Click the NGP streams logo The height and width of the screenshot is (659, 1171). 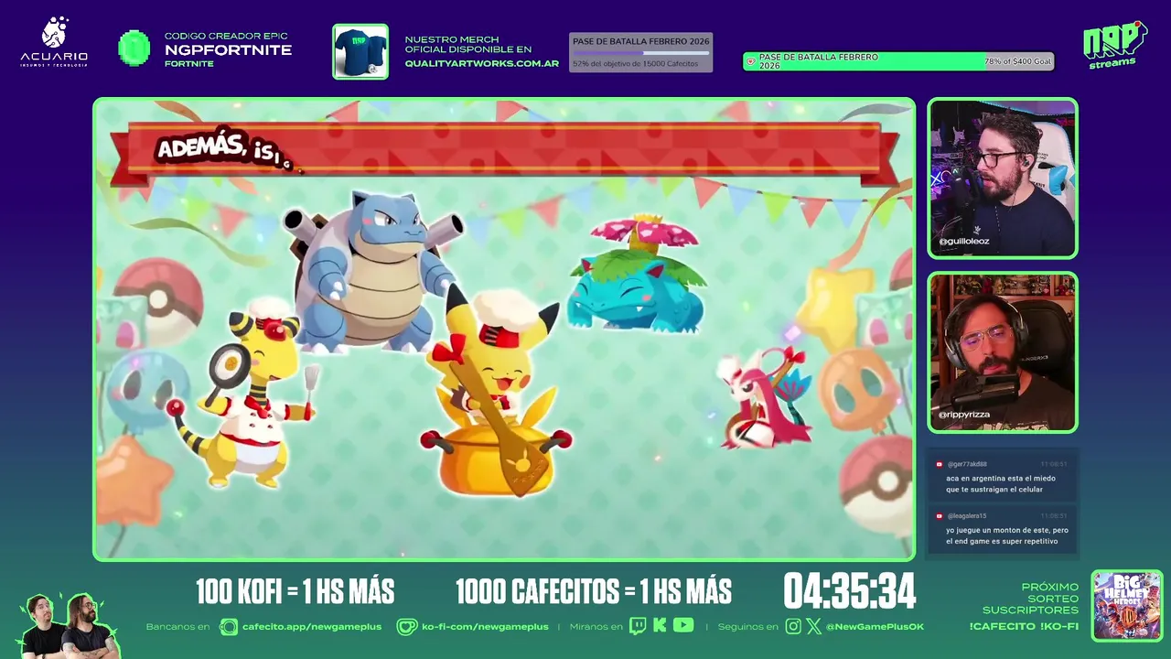[x=1114, y=44]
